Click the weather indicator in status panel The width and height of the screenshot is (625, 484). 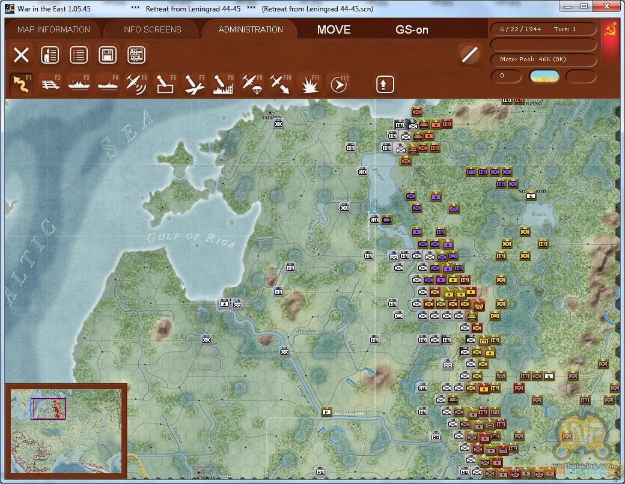click(x=544, y=76)
